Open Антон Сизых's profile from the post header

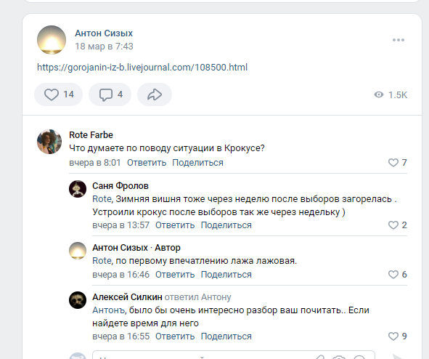point(104,33)
